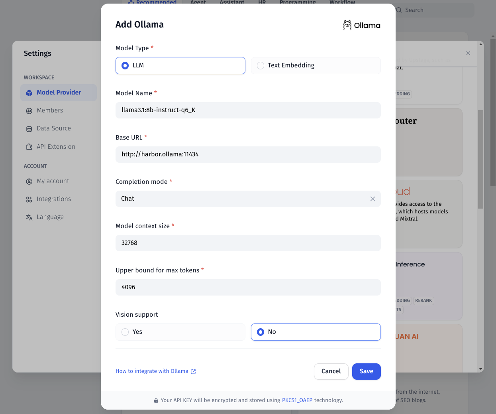Go to My account settings

click(59, 181)
